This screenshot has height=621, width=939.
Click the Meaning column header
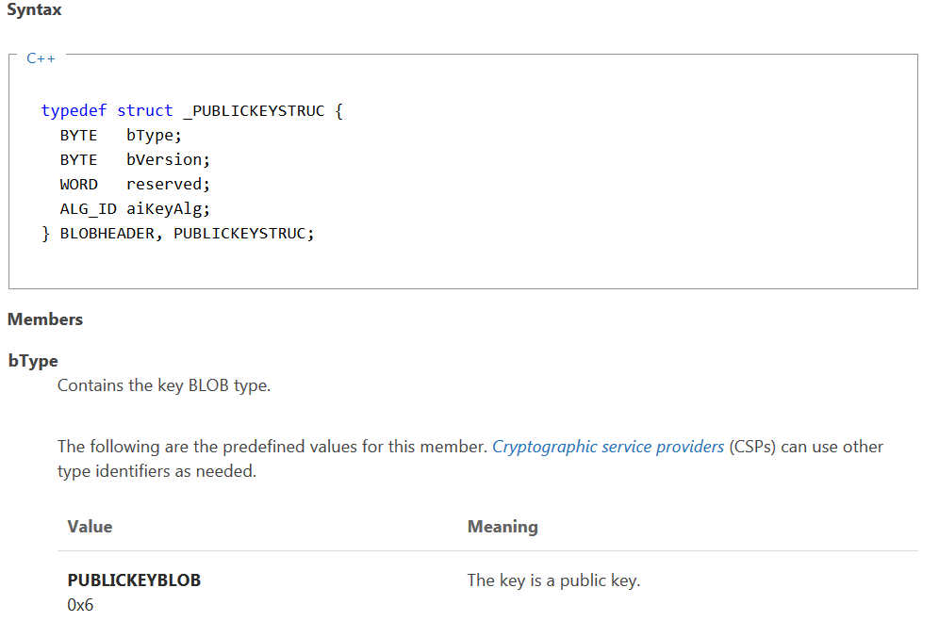[502, 527]
